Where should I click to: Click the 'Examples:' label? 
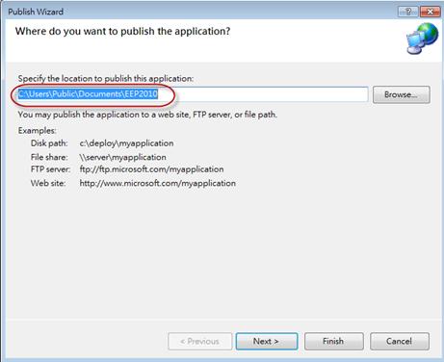pyautogui.click(x=37, y=131)
